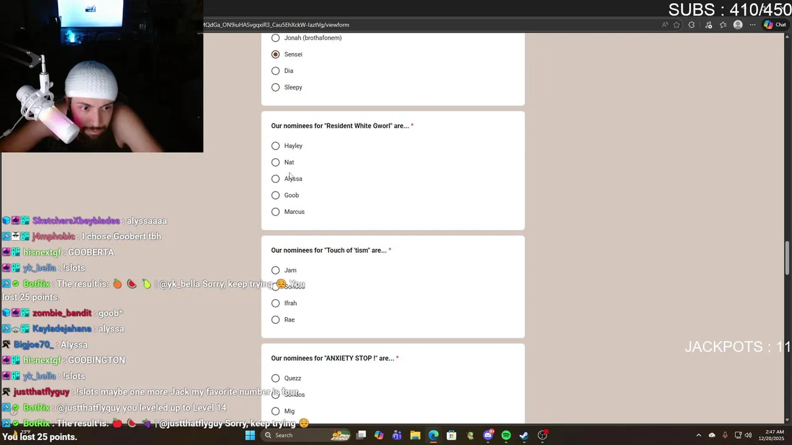Viewport: 792px width, 445px height.
Task: Choose Marcus for Resident White Gworl
Action: coord(275,212)
